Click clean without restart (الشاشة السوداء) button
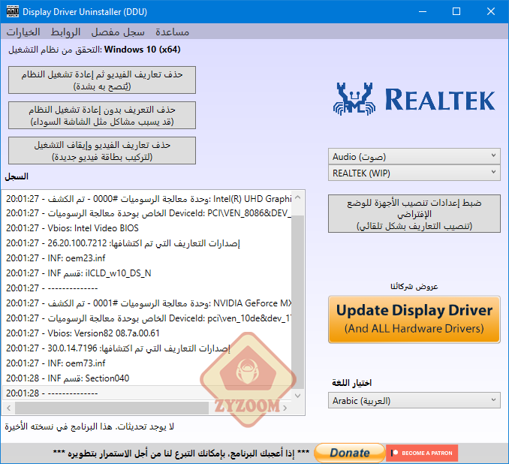Viewport: 509px width, 464px height. 102,116
